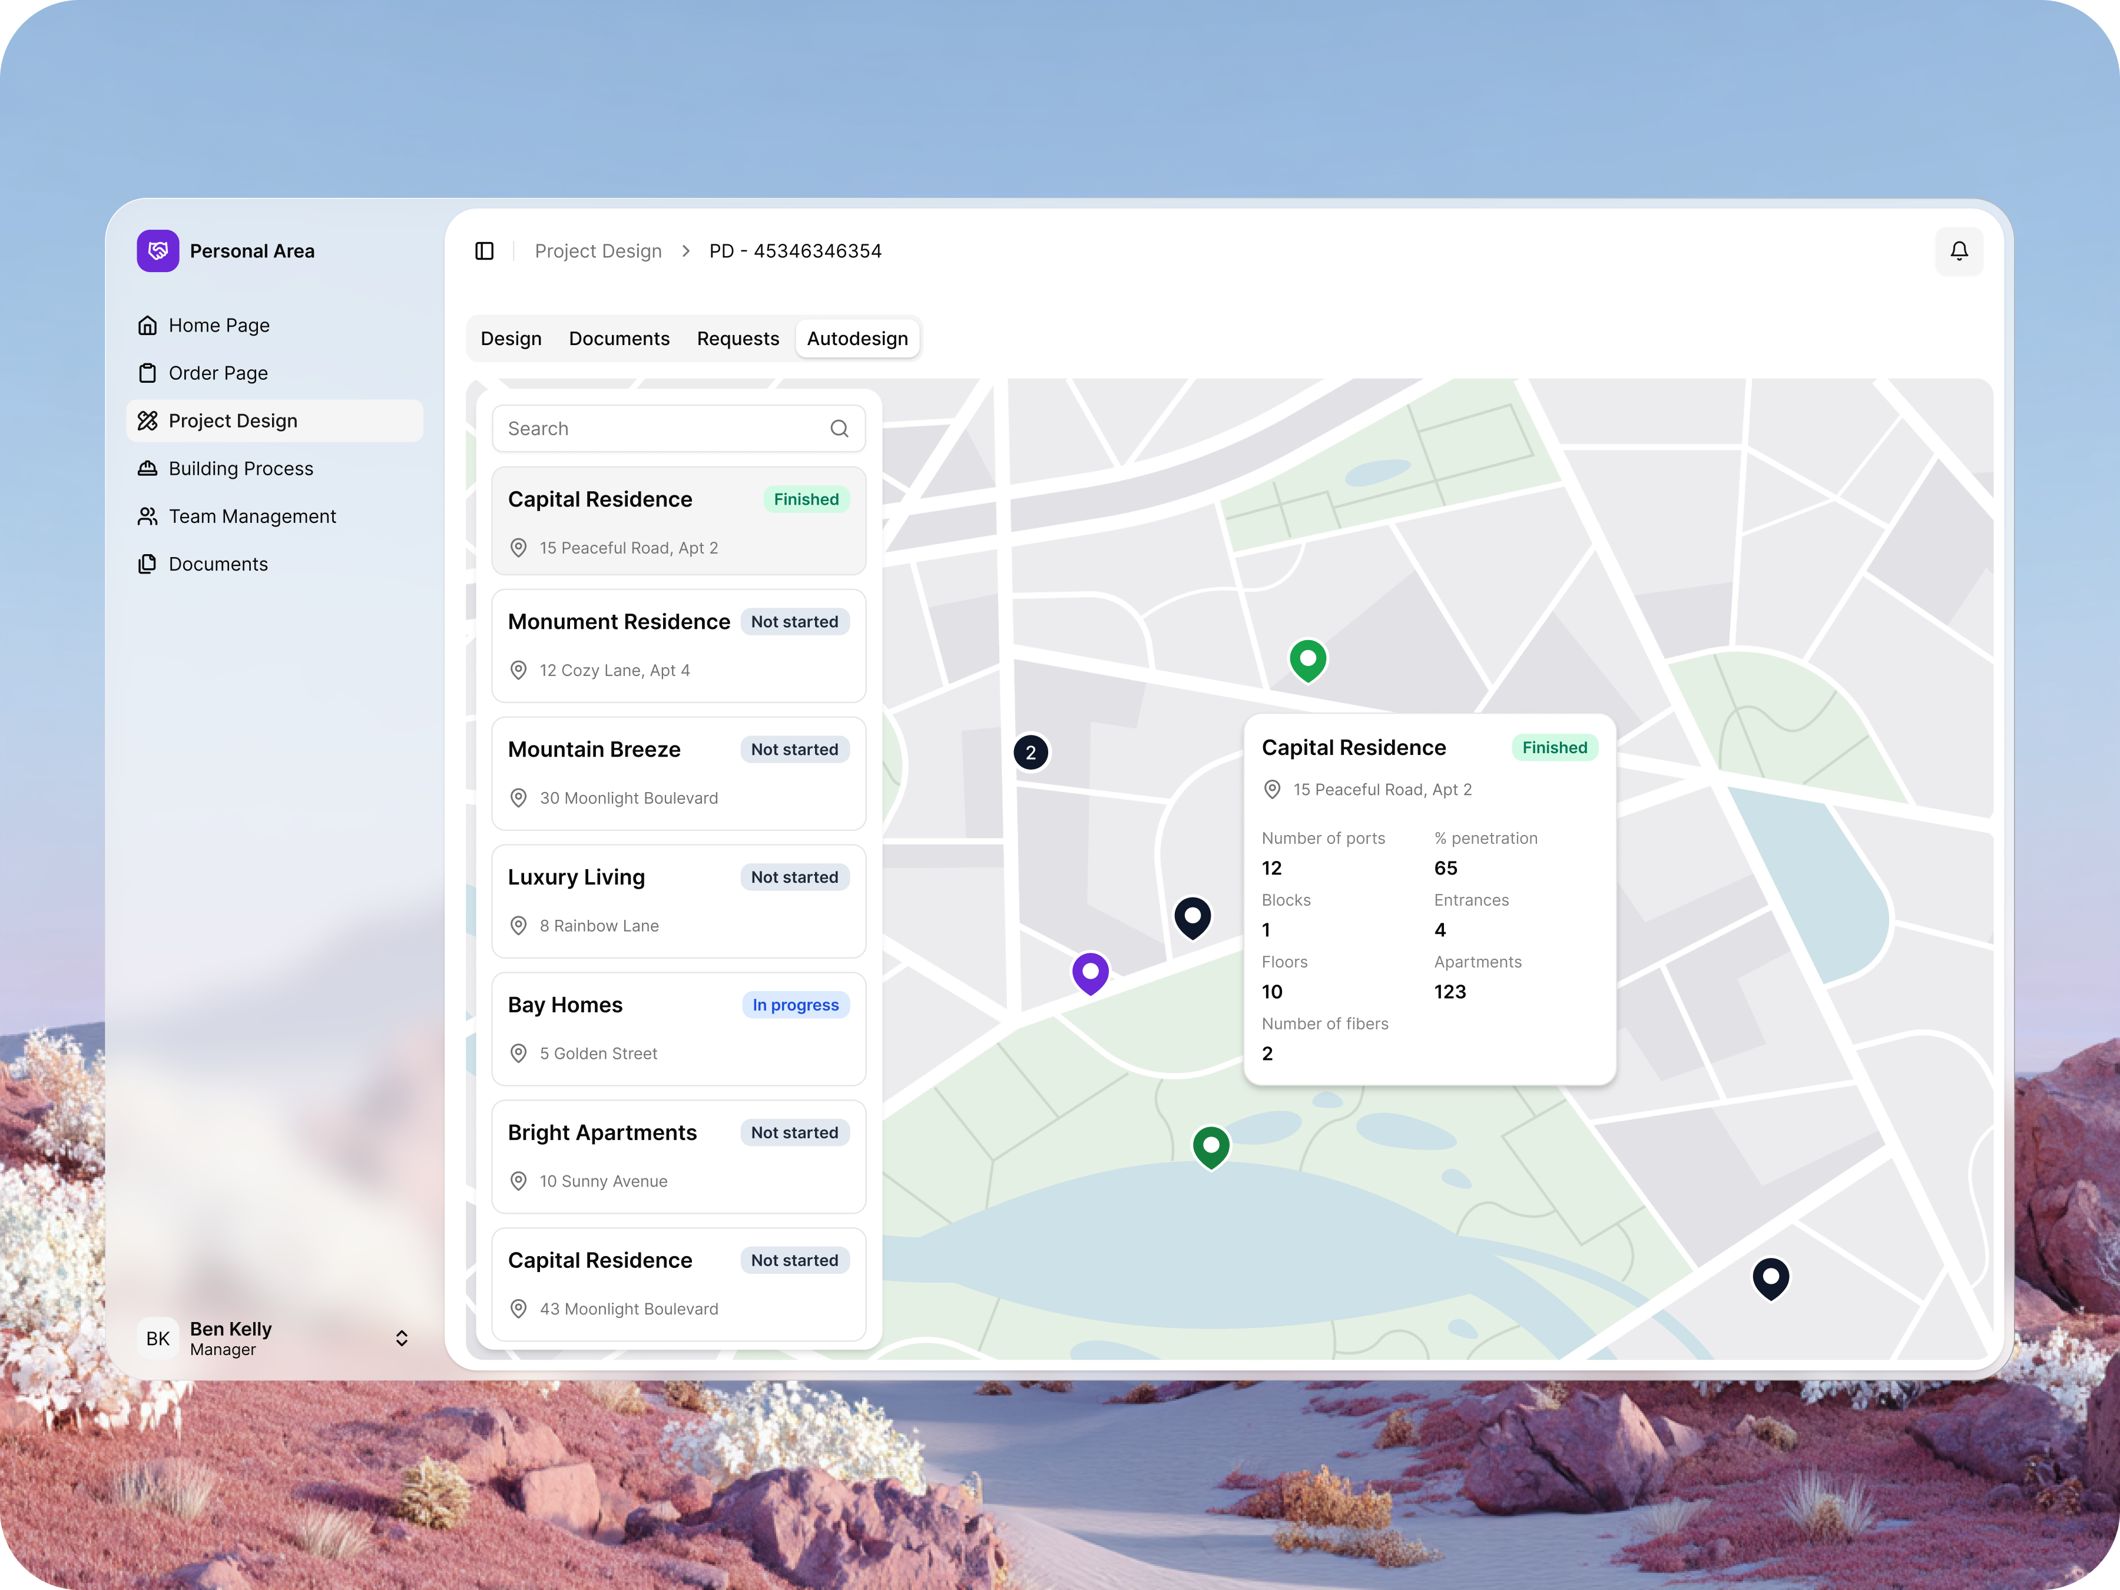Open Team Management in the sidebar

coord(275,516)
